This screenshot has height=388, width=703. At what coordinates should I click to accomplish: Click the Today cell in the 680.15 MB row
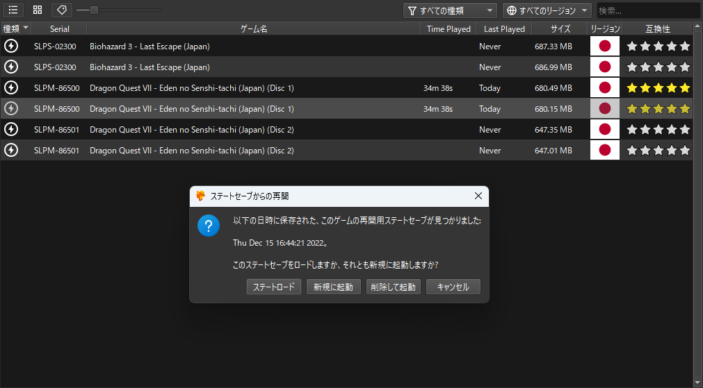[490, 109]
